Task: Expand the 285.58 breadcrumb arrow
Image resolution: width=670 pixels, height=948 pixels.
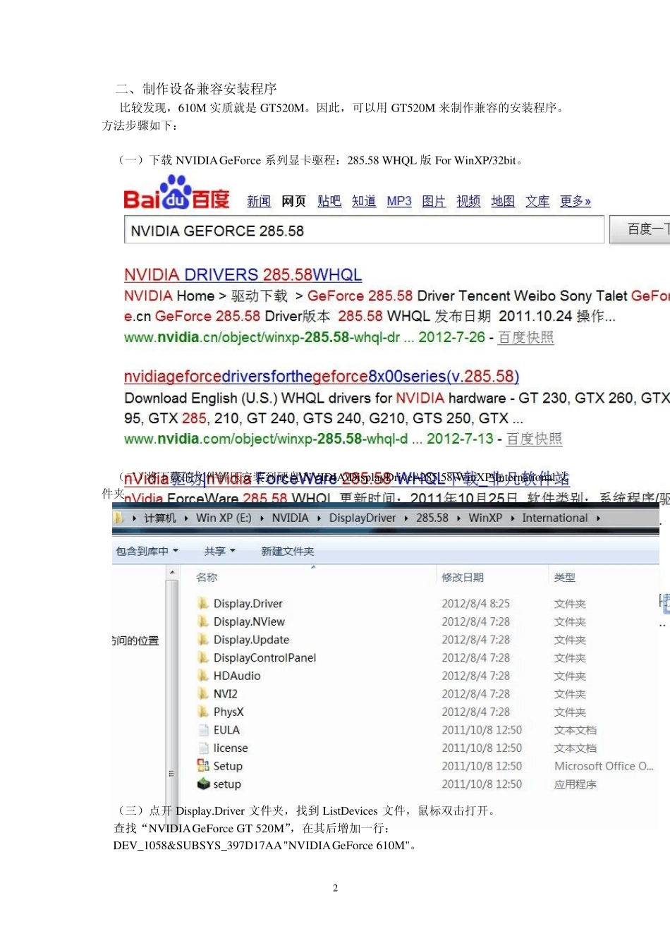Action: click(458, 518)
